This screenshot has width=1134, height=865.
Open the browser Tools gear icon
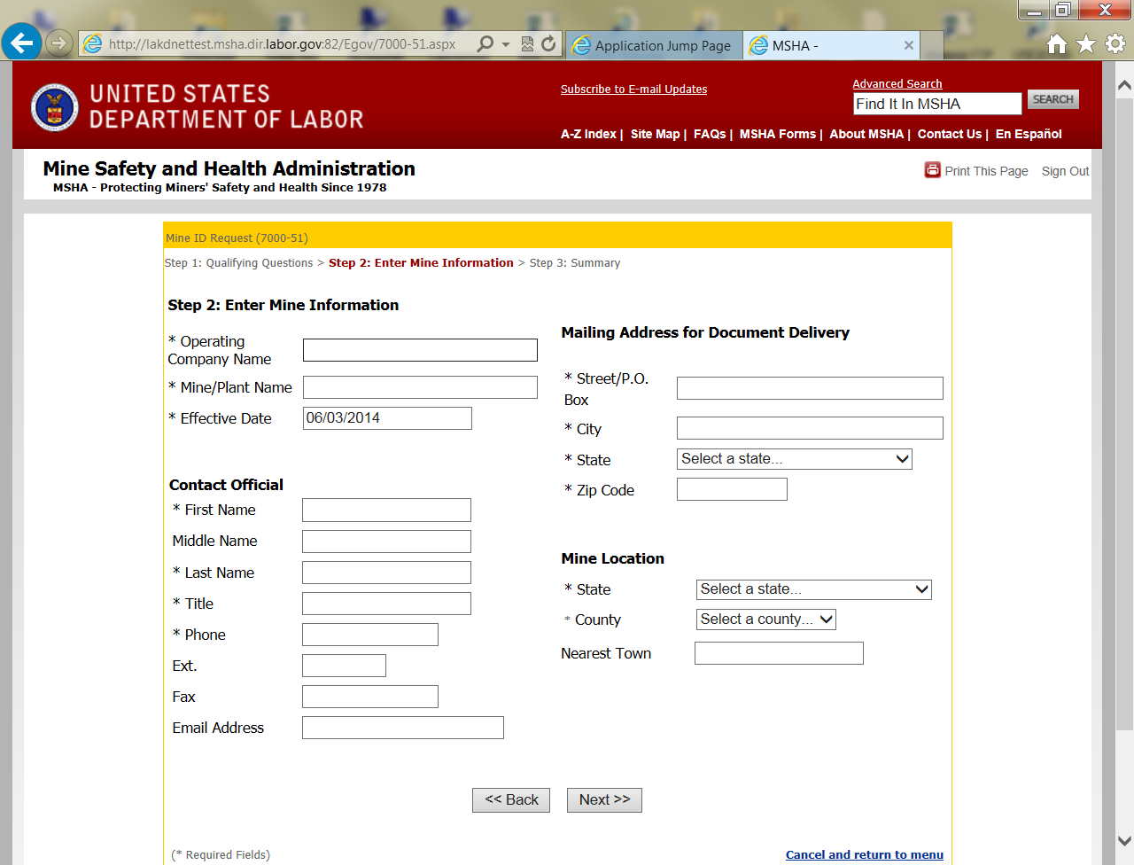[1115, 43]
